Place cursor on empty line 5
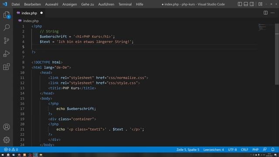 click(x=144, y=47)
